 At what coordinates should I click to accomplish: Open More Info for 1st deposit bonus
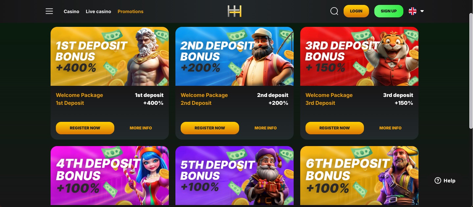click(141, 128)
